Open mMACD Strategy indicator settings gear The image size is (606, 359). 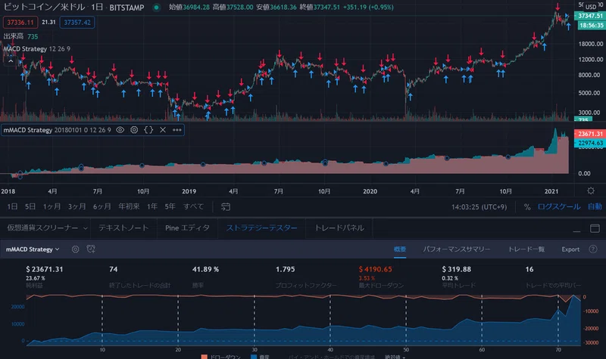click(134, 130)
